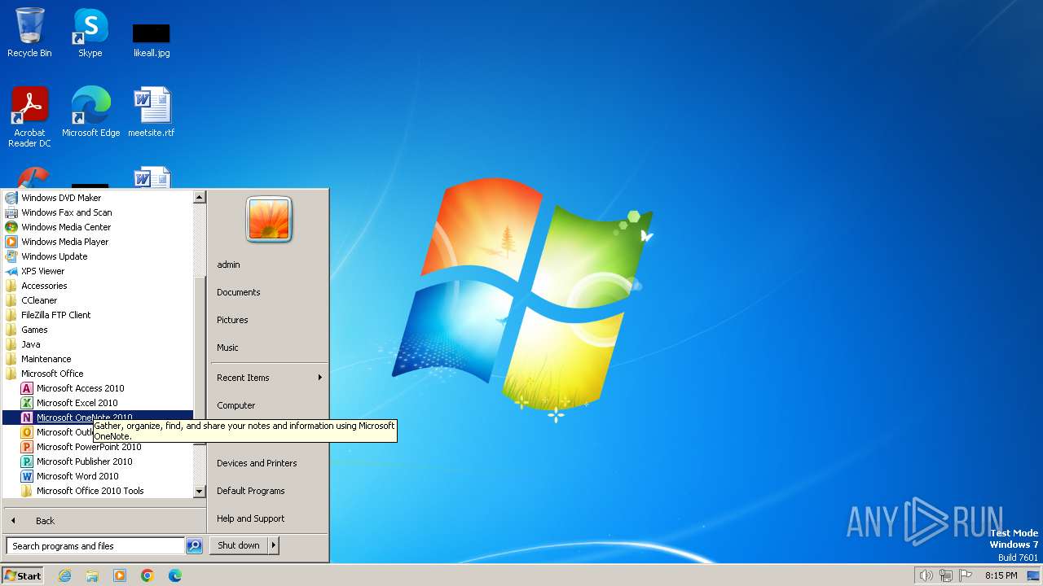Open Devices and Printers

point(268,463)
